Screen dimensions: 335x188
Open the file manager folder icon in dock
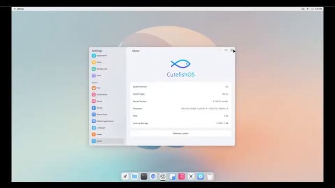click(x=135, y=177)
